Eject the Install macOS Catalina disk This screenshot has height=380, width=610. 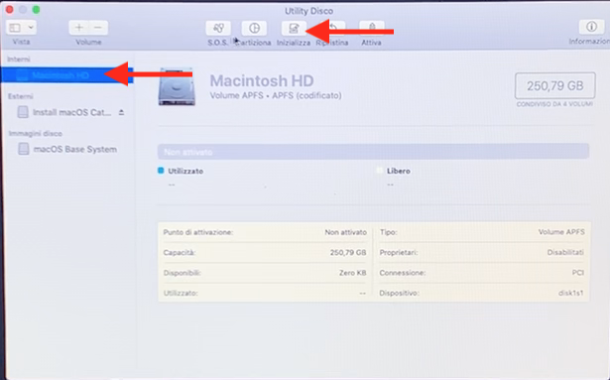click(121, 112)
